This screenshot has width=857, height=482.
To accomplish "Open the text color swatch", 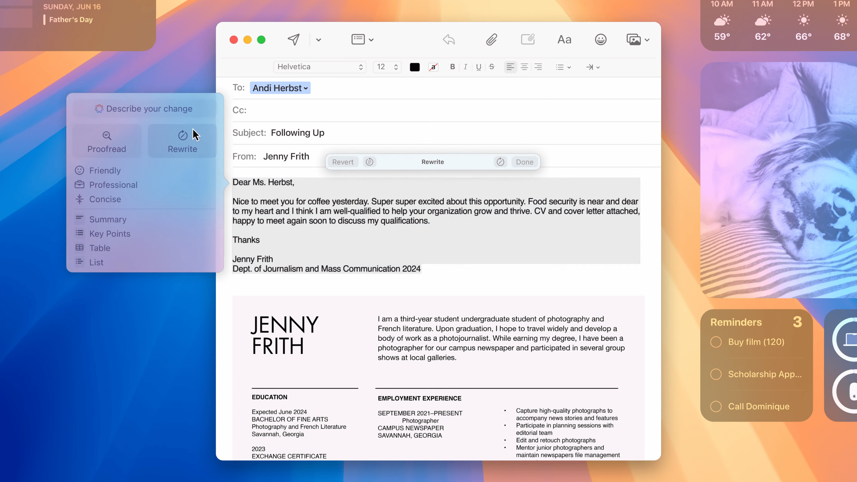I will pos(414,67).
